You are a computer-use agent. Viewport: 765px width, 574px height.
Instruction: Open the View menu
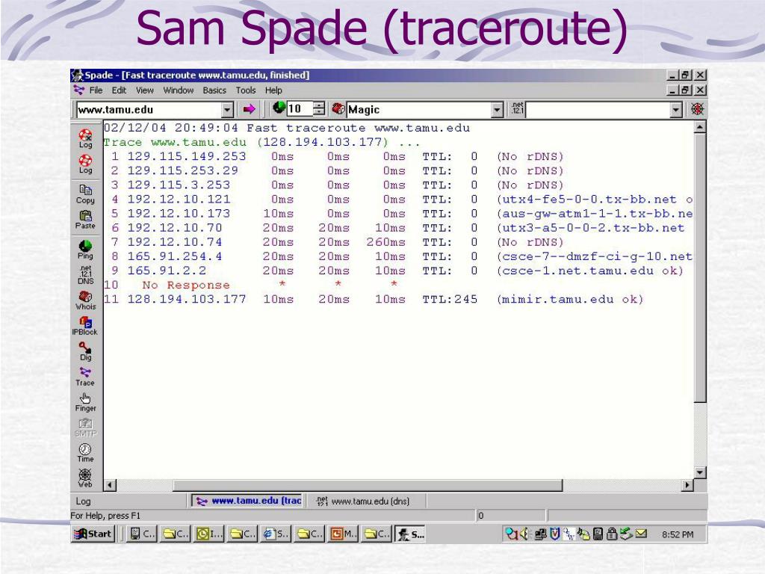(x=144, y=90)
